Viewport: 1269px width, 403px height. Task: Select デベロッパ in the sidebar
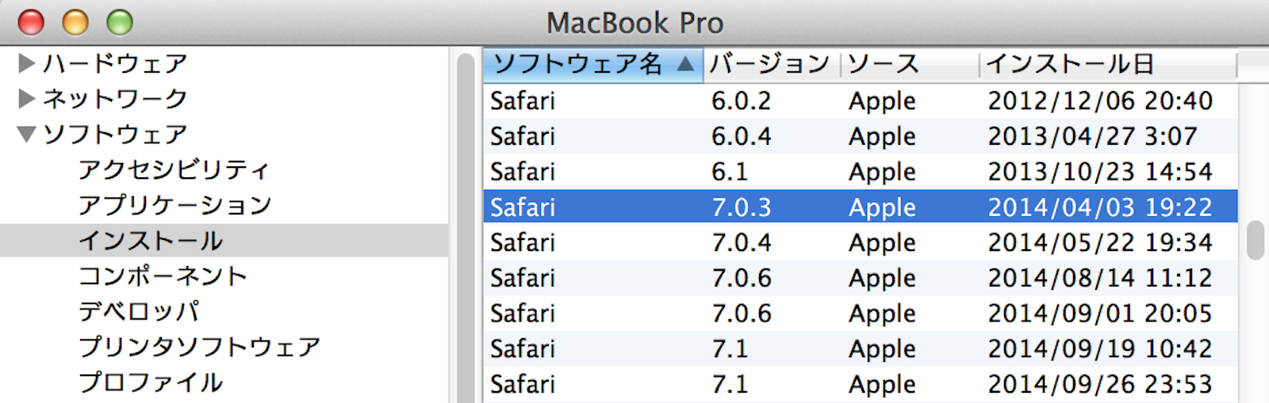(139, 311)
